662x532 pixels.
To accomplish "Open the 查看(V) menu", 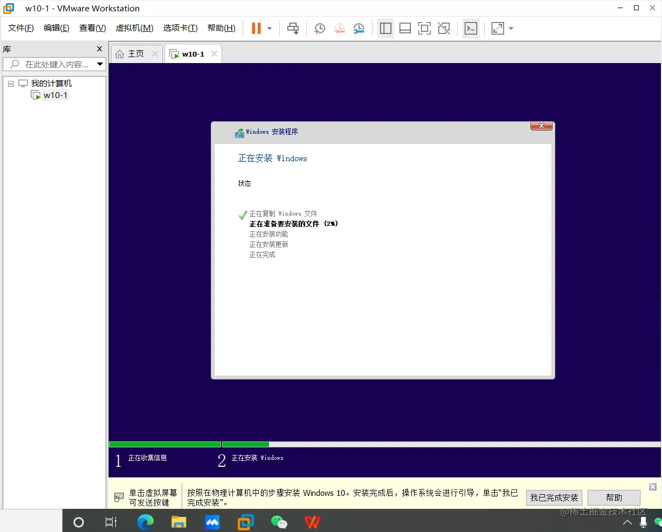I will (92, 28).
